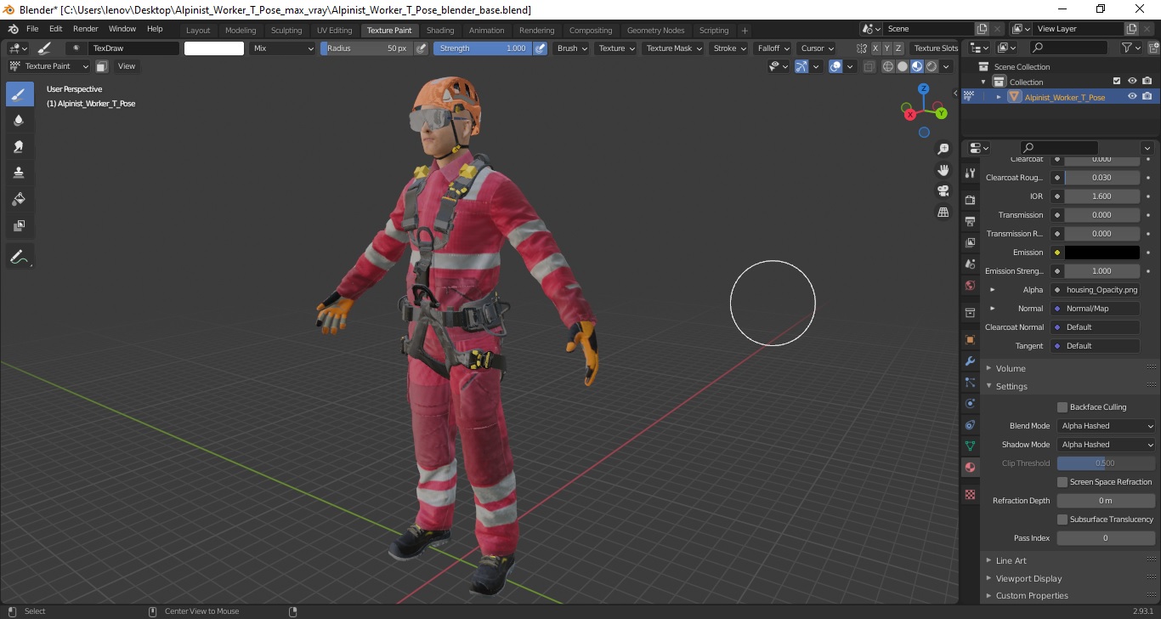The image size is (1161, 619).
Task: Enable Subsurface Translucency checkbox
Action: click(x=1062, y=520)
